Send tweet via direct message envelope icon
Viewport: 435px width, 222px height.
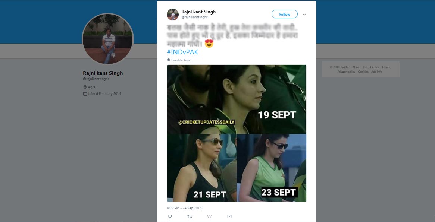[229, 216]
